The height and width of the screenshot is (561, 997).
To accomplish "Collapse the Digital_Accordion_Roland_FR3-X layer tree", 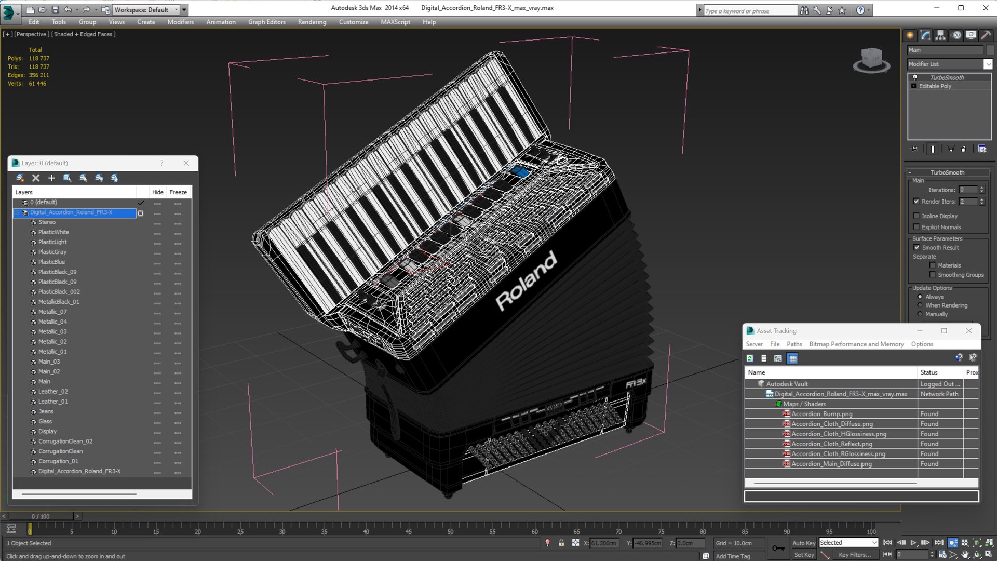I will coord(17,212).
